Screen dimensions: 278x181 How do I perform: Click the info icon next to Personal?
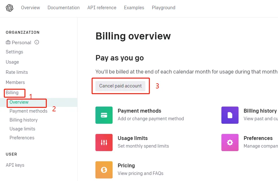37,42
